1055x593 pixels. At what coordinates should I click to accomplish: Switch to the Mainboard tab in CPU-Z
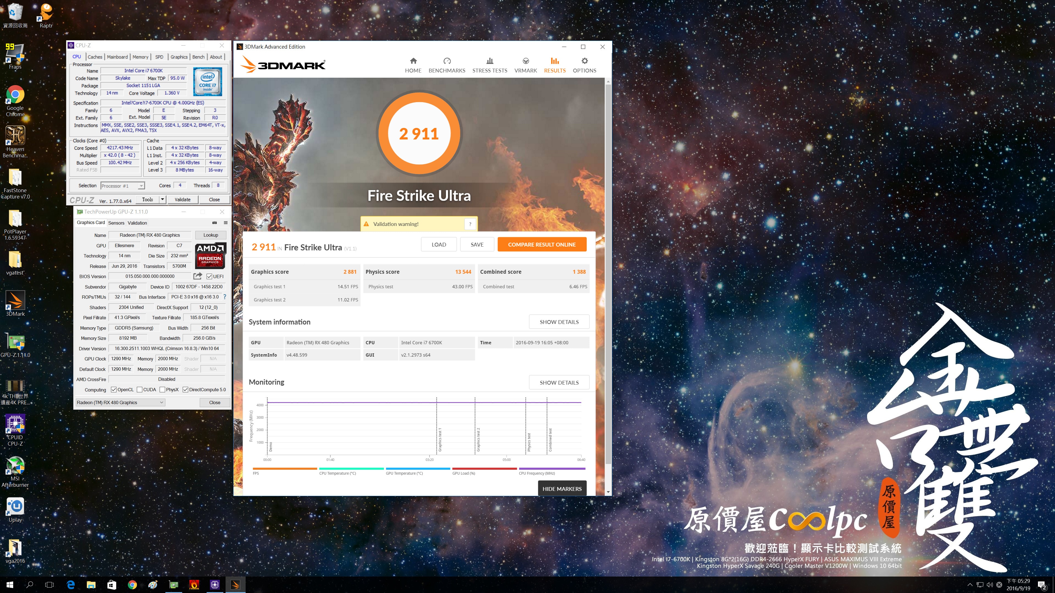(x=117, y=57)
